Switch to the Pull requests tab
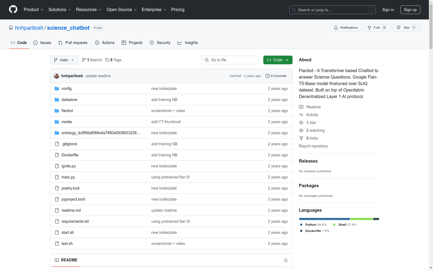Image resolution: width=433 pixels, height=270 pixels. [73, 43]
